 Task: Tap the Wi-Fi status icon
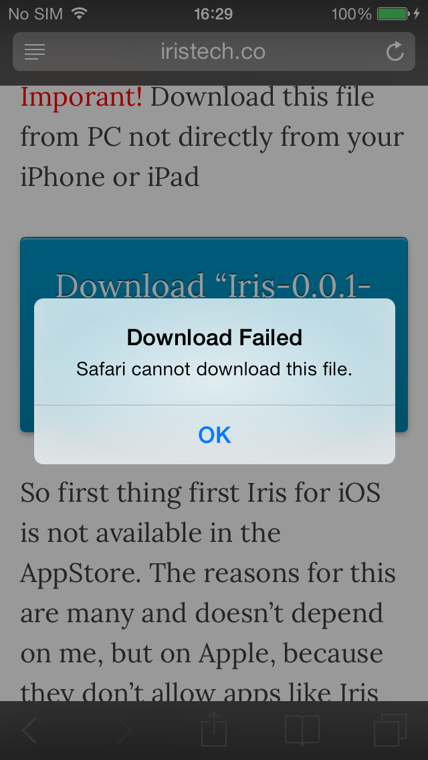[x=79, y=13]
